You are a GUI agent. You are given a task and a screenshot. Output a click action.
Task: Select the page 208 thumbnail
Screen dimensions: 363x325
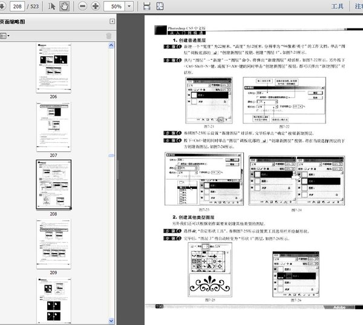point(53,185)
